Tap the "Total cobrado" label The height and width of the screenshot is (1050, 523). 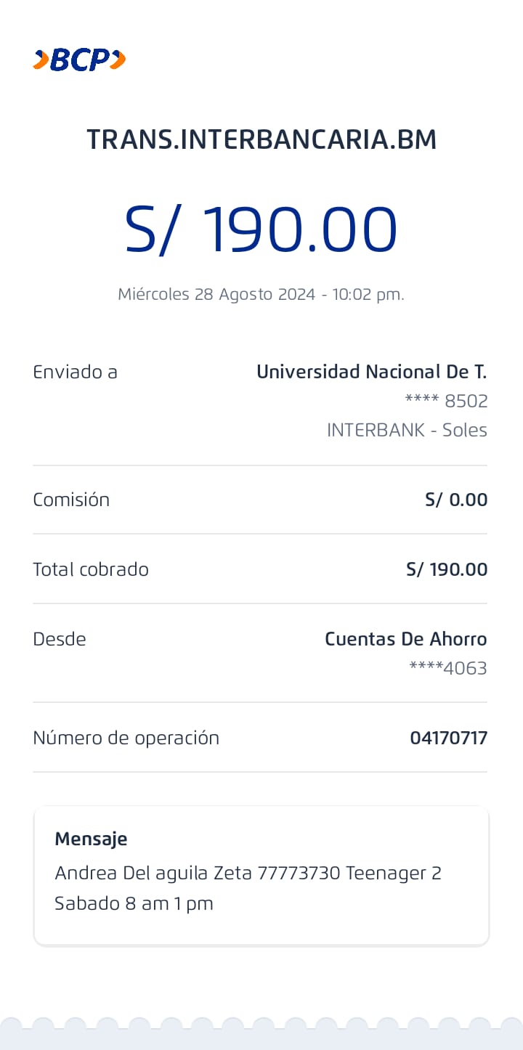pyautogui.click(x=91, y=569)
